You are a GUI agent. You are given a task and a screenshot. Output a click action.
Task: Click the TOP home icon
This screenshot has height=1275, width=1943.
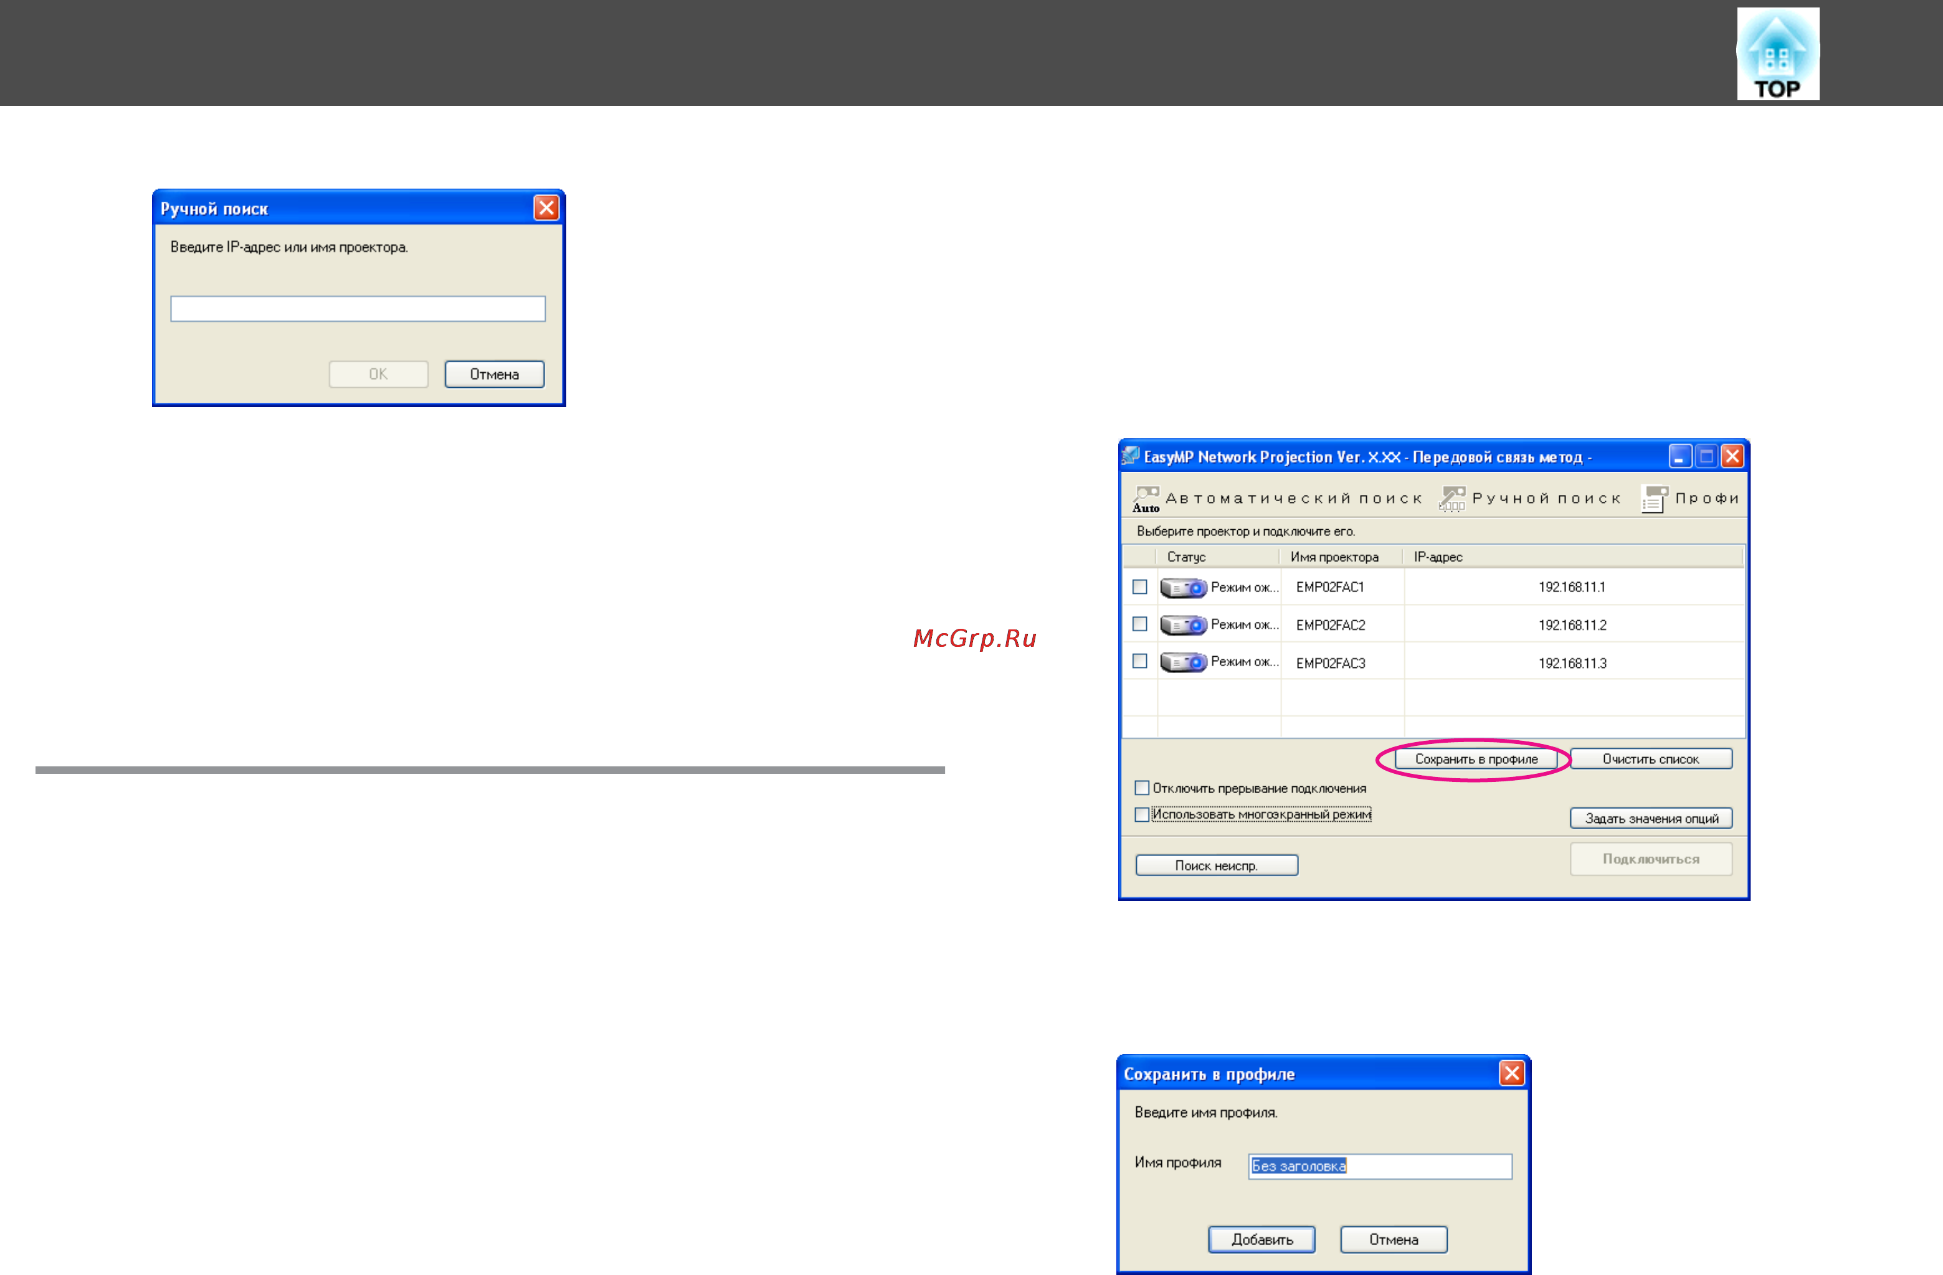(x=1777, y=54)
